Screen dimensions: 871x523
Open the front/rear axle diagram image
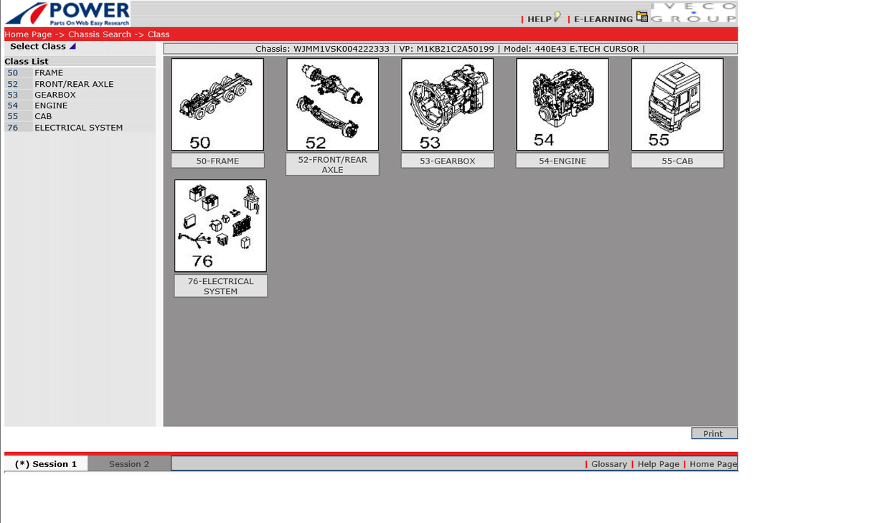(332, 104)
